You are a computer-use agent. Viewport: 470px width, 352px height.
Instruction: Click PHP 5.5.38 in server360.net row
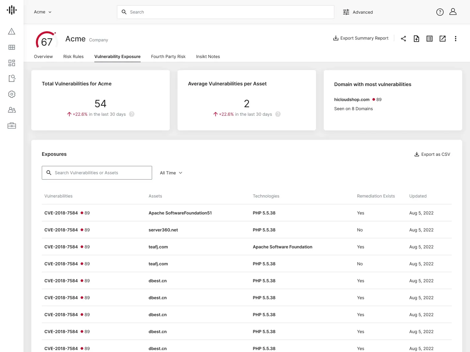pyautogui.click(x=264, y=230)
